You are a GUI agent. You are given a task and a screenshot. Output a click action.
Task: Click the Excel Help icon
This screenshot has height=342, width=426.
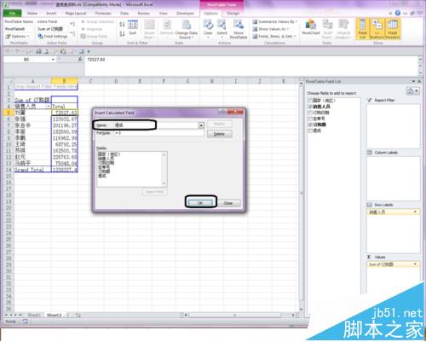[398, 13]
